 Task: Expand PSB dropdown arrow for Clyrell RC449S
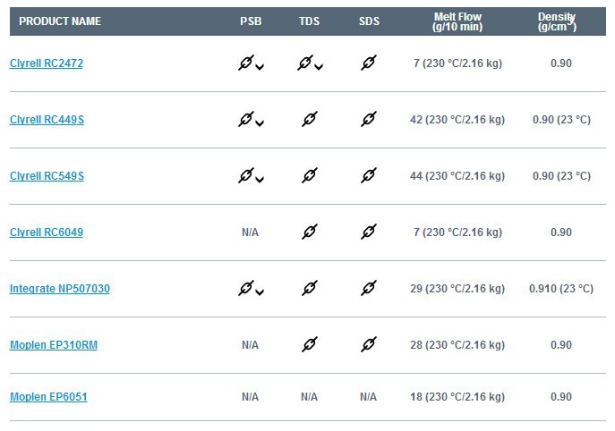click(260, 123)
